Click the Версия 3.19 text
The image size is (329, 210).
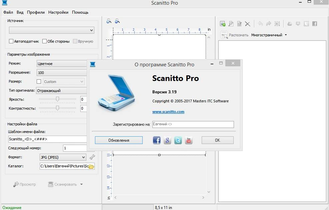[x=164, y=92]
